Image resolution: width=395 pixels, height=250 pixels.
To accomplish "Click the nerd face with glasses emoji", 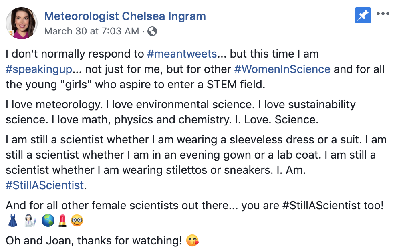I will click(77, 220).
